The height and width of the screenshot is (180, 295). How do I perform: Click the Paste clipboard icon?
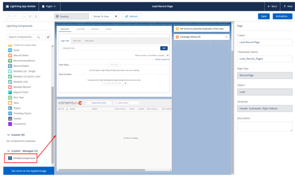pos(36,16)
